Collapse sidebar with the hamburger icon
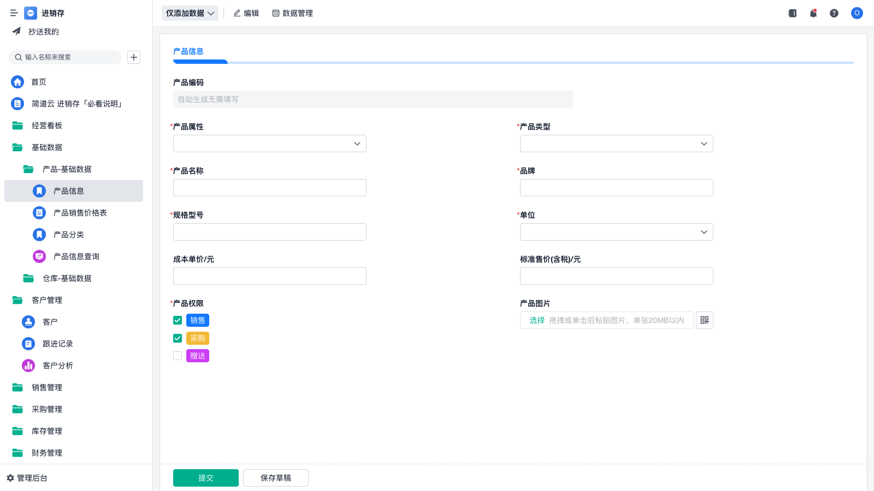 (x=14, y=13)
